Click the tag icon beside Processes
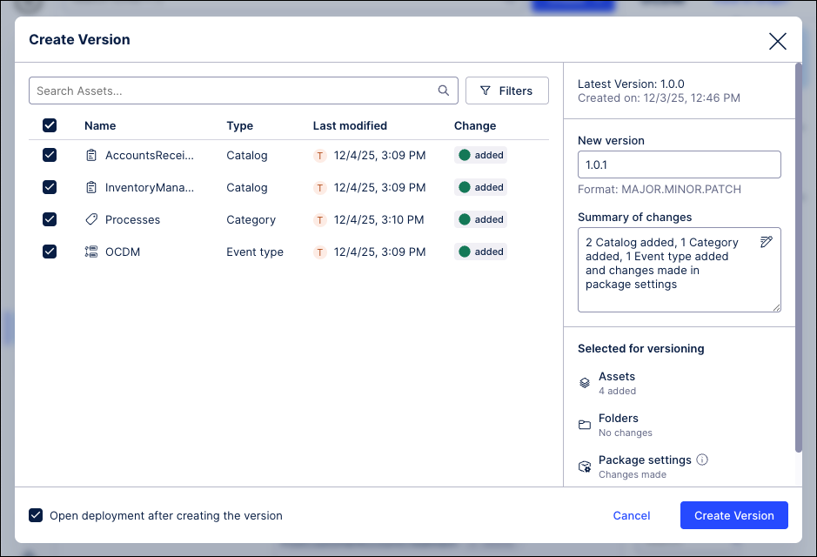The width and height of the screenshot is (817, 557). pos(91,220)
